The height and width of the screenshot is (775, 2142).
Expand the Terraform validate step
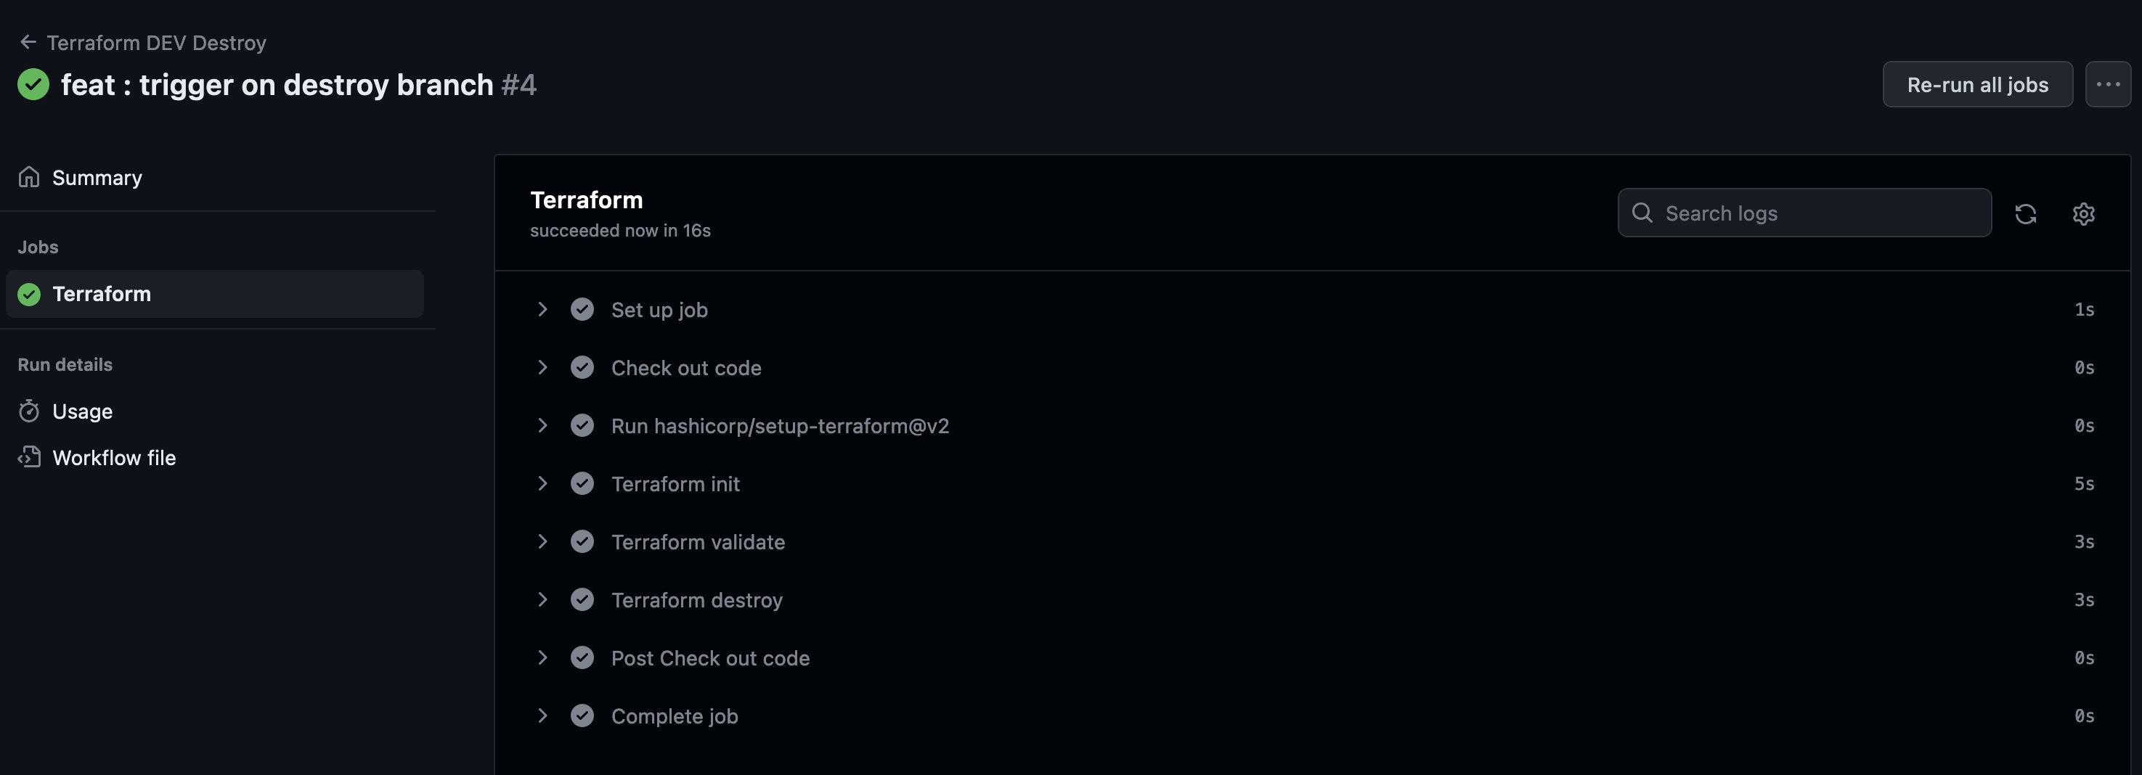543,541
